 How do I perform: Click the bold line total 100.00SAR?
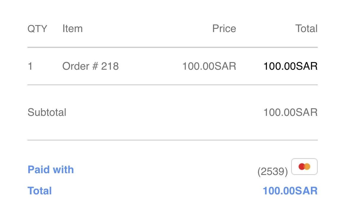291,66
